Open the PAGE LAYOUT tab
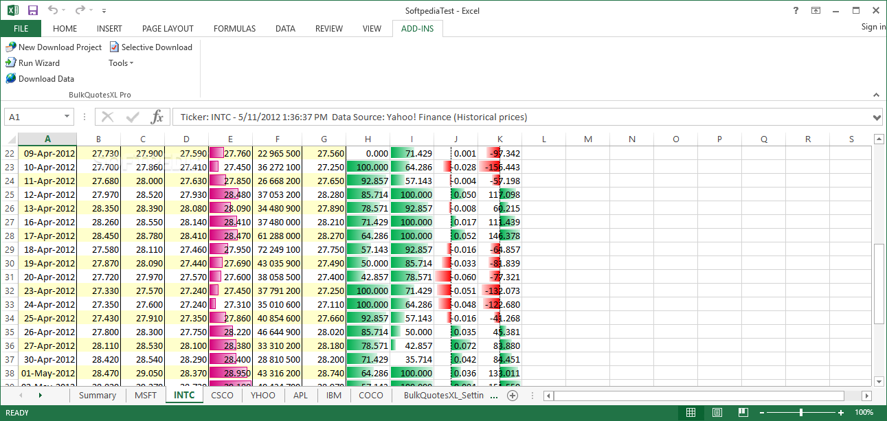This screenshot has width=887, height=421. 168,29
